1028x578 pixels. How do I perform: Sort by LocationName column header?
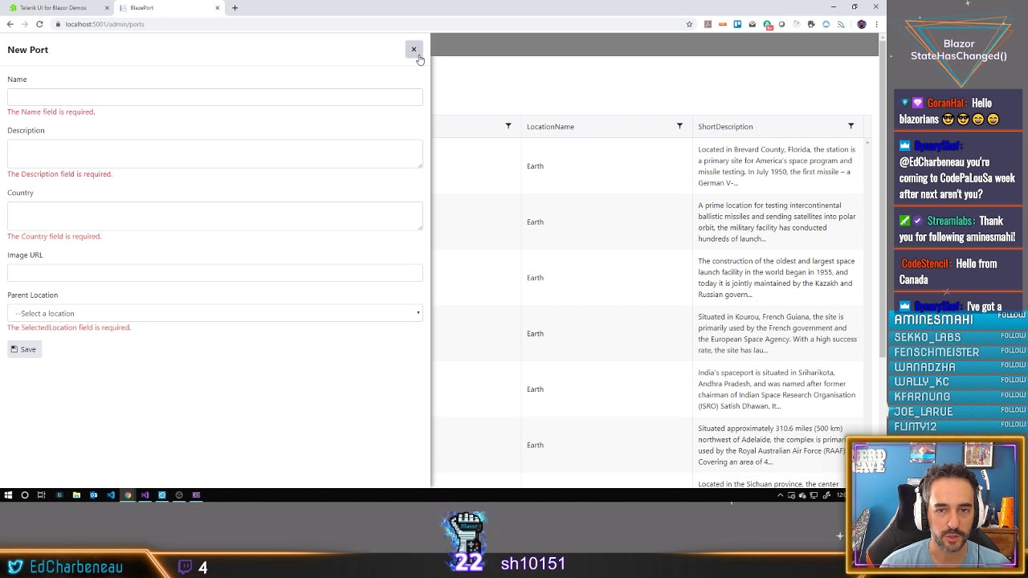(x=550, y=127)
